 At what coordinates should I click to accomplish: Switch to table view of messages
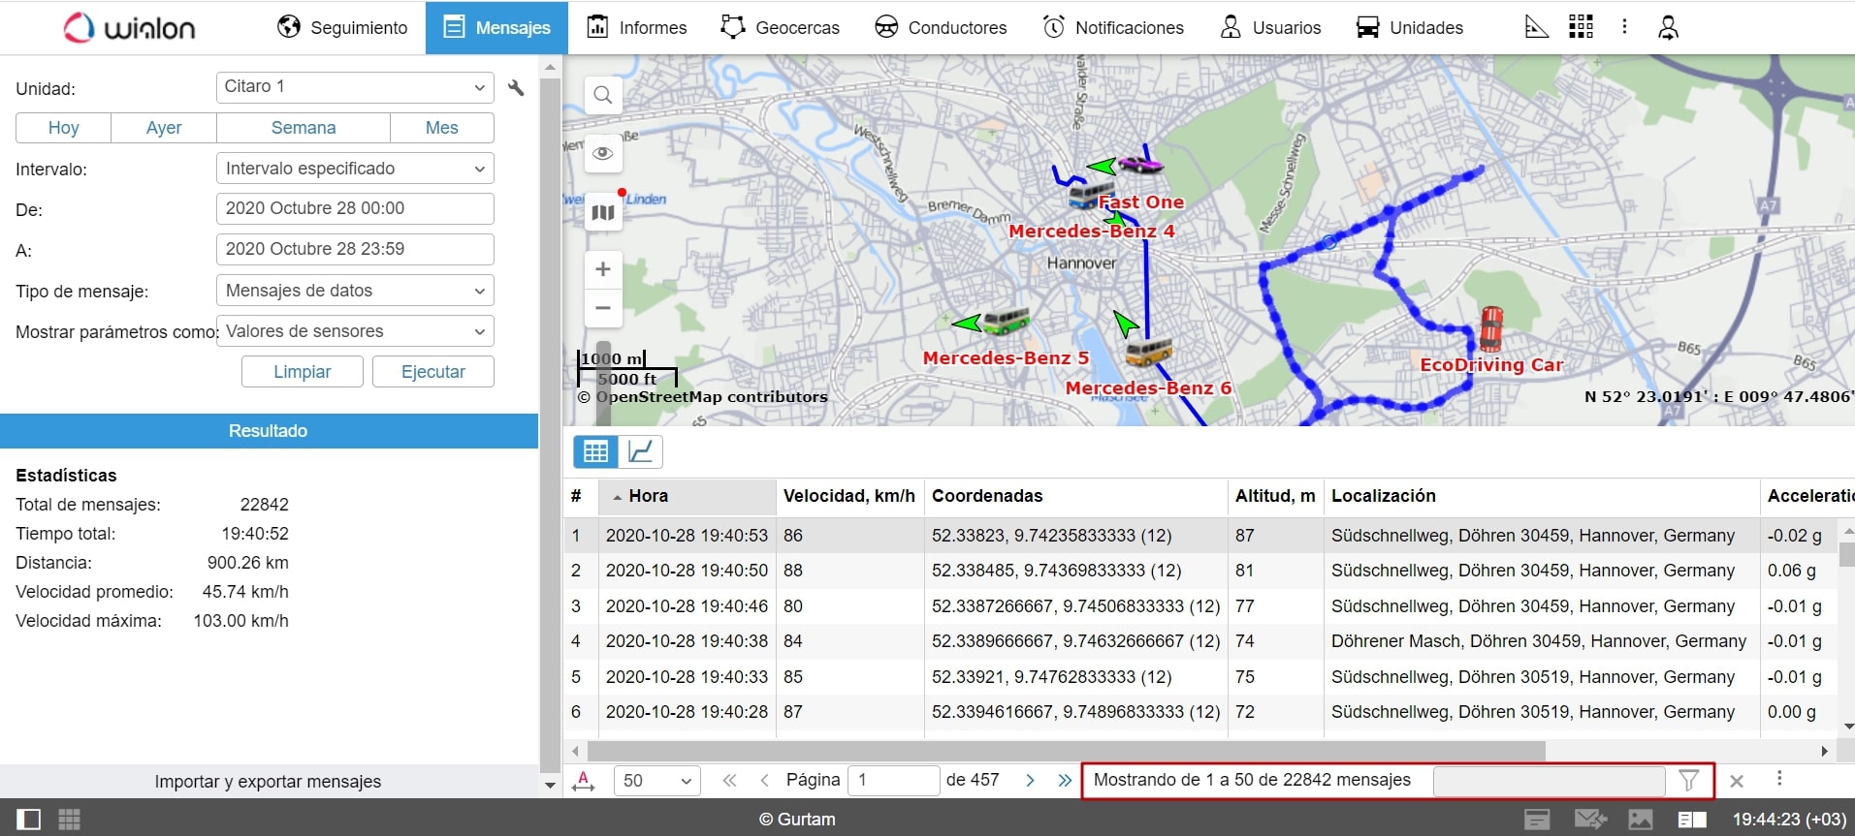point(595,451)
